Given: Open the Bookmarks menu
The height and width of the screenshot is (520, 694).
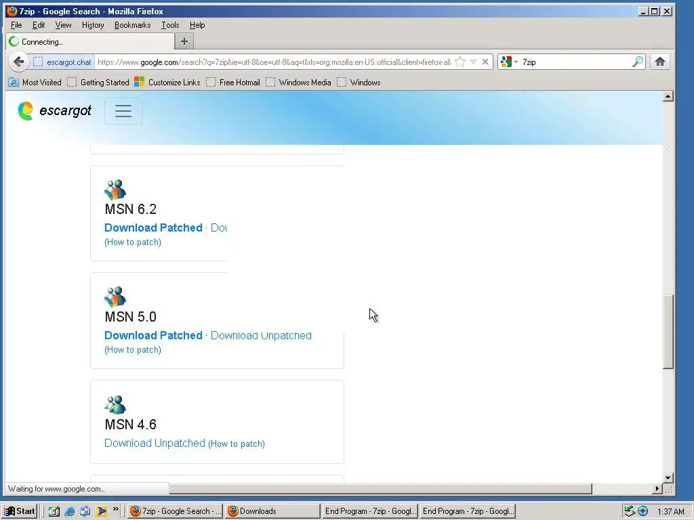Looking at the screenshot, I should coord(132,25).
